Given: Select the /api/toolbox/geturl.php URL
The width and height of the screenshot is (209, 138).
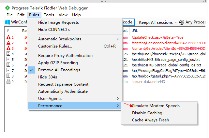Looking at the screenshot, I should 169,76.
